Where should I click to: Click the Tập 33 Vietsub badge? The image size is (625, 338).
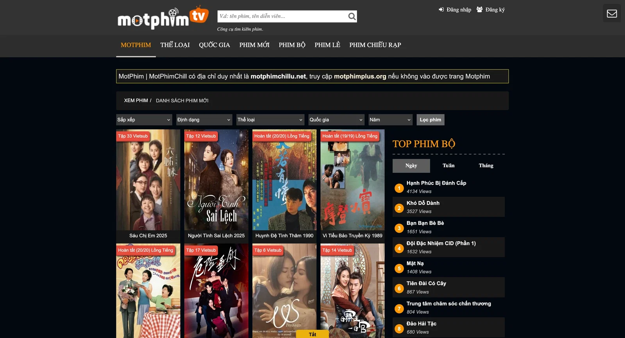pyautogui.click(x=133, y=136)
